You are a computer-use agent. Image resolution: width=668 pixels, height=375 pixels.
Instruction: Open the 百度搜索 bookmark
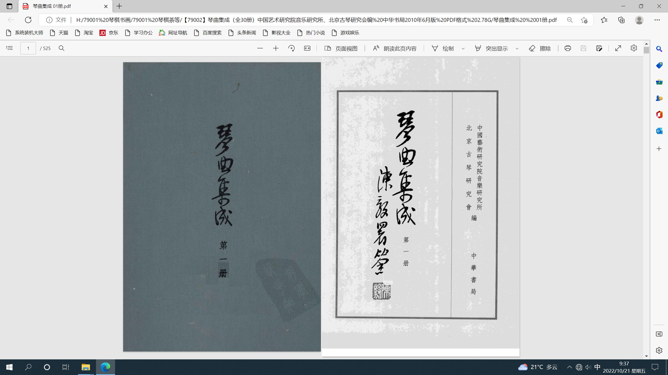[x=208, y=33]
